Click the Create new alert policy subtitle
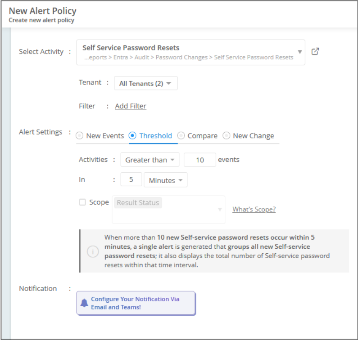 pos(41,20)
